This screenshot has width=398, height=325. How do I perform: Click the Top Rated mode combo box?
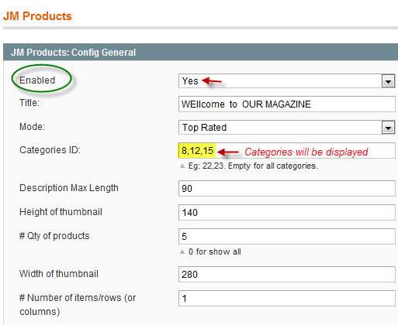(x=286, y=128)
